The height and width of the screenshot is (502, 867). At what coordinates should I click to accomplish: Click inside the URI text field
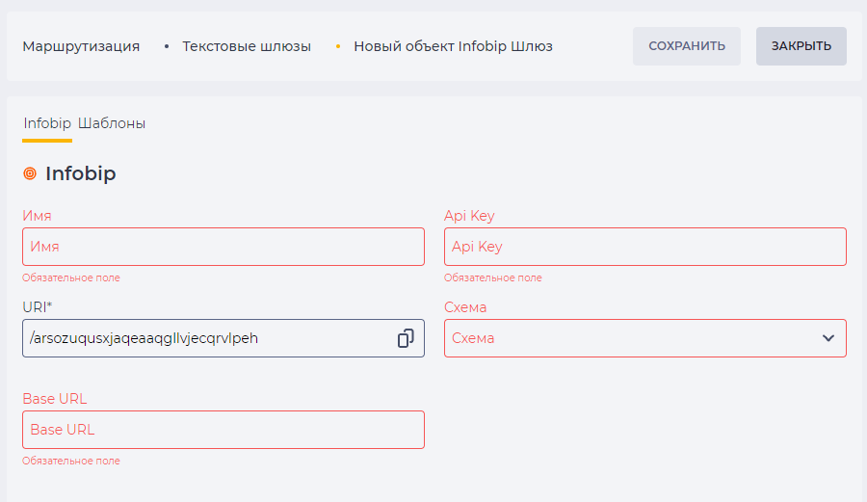[x=210, y=338]
